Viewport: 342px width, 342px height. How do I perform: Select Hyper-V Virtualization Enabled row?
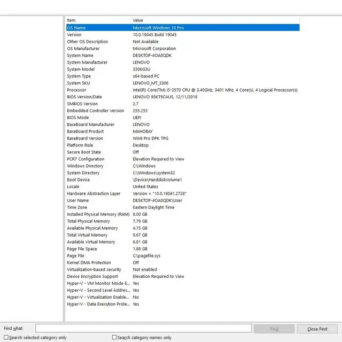183,297
